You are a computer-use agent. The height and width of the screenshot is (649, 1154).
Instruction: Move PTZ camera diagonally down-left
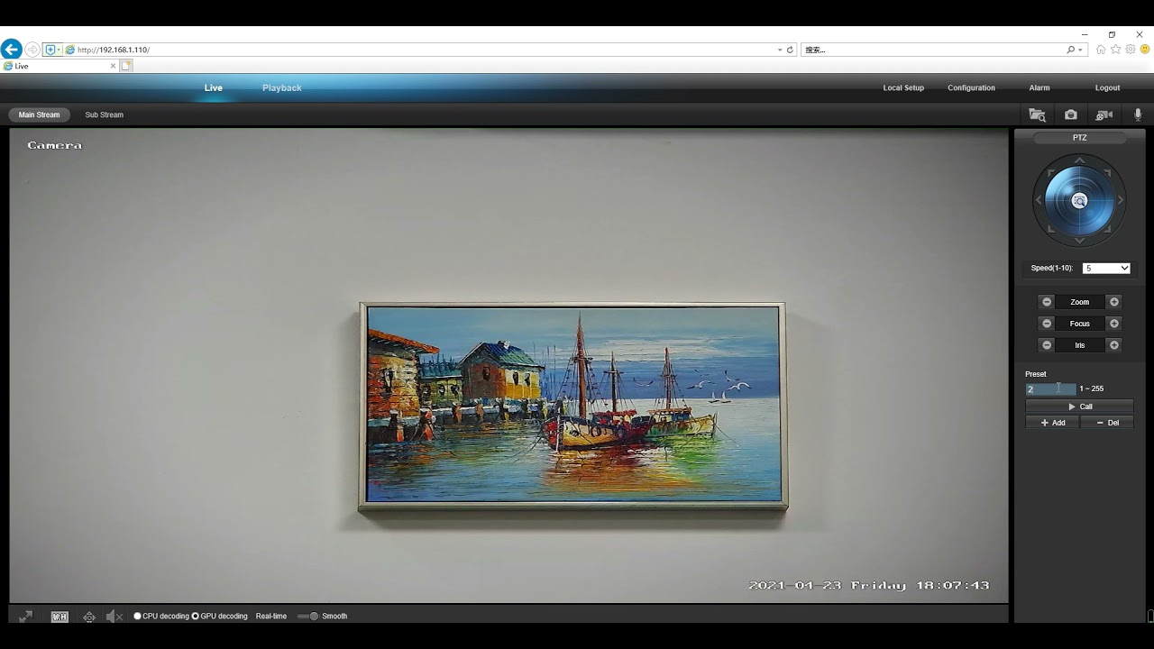point(1050,229)
